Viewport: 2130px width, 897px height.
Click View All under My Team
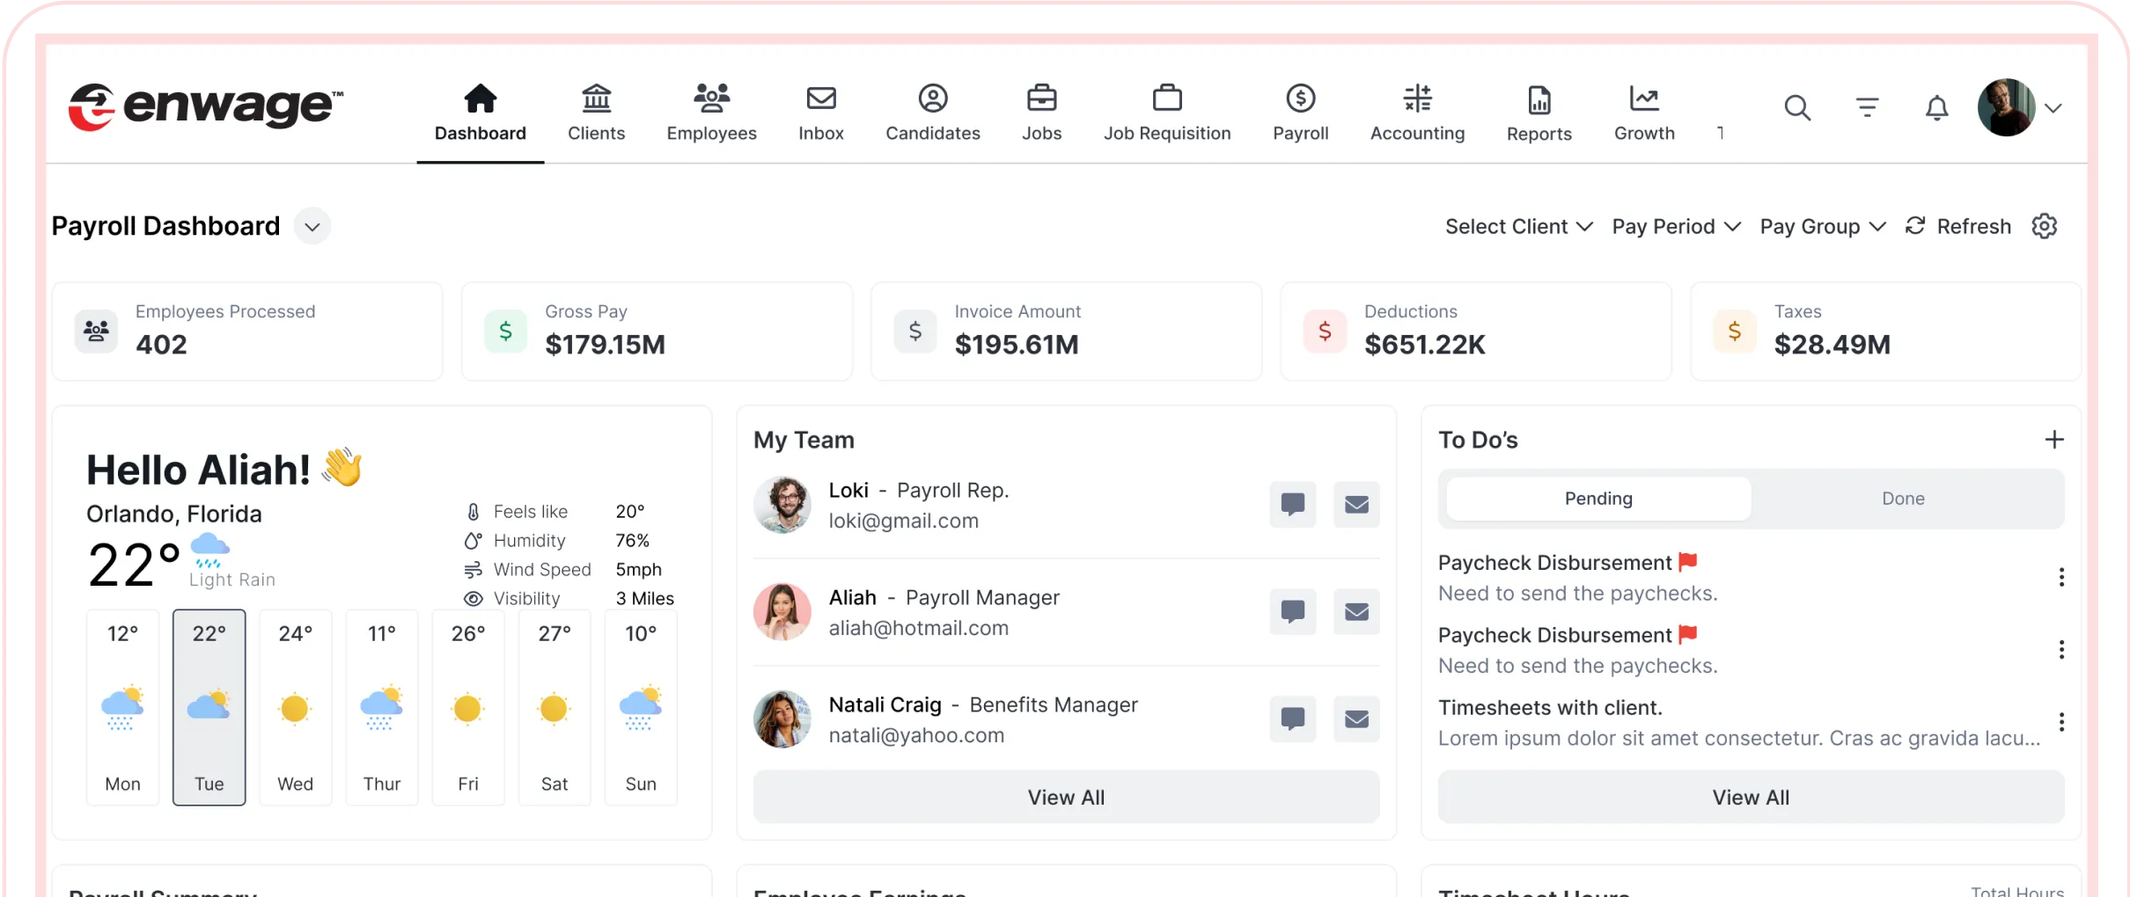1066,797
